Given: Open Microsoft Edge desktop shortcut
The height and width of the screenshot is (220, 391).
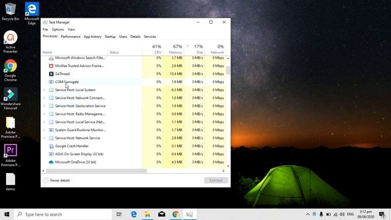Looking at the screenshot, I should coord(32,13).
